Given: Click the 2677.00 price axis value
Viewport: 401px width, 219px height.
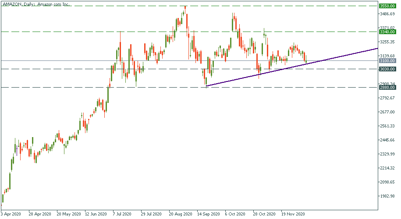Looking at the screenshot, I should [x=388, y=112].
